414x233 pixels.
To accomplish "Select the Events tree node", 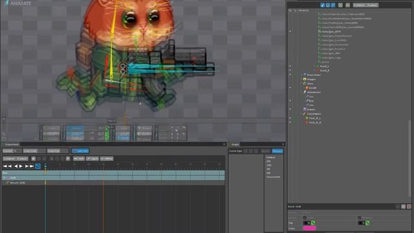I will (311, 109).
